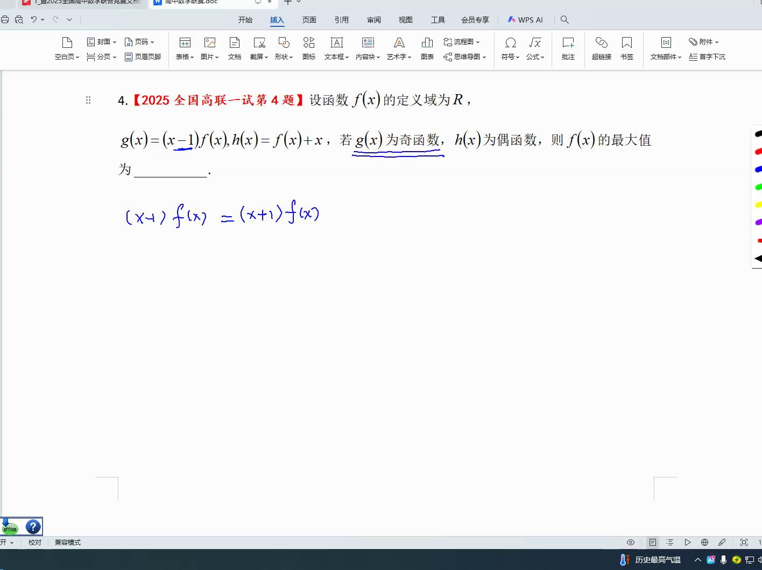
Task: Click the 艺术字 WordArt icon
Action: point(399,43)
